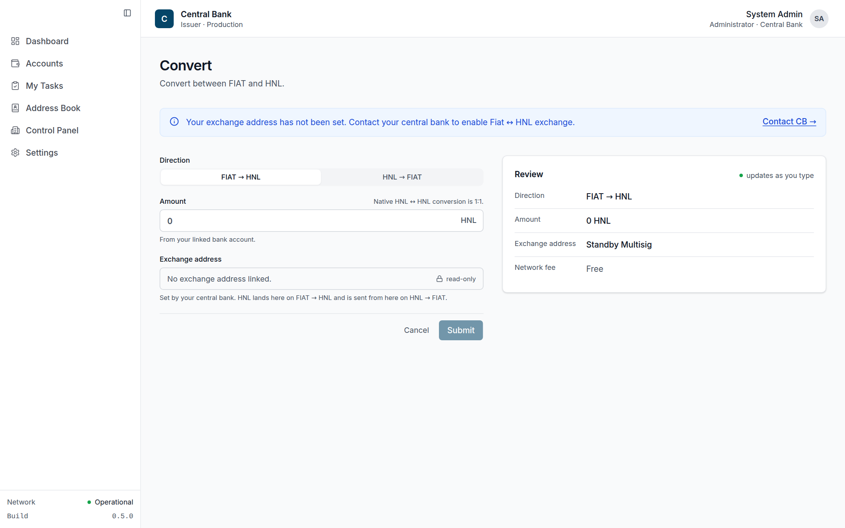Click the exchange address warning message
The height and width of the screenshot is (528, 845).
pyautogui.click(x=380, y=122)
